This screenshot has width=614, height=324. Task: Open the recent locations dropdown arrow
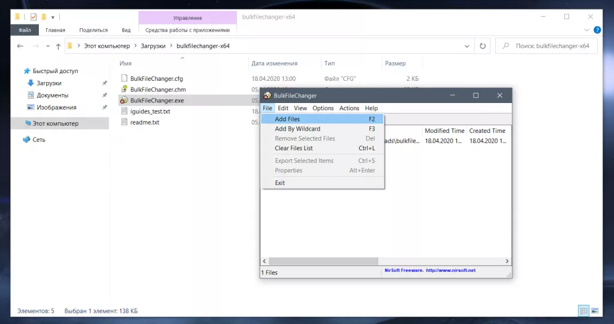tap(47, 46)
